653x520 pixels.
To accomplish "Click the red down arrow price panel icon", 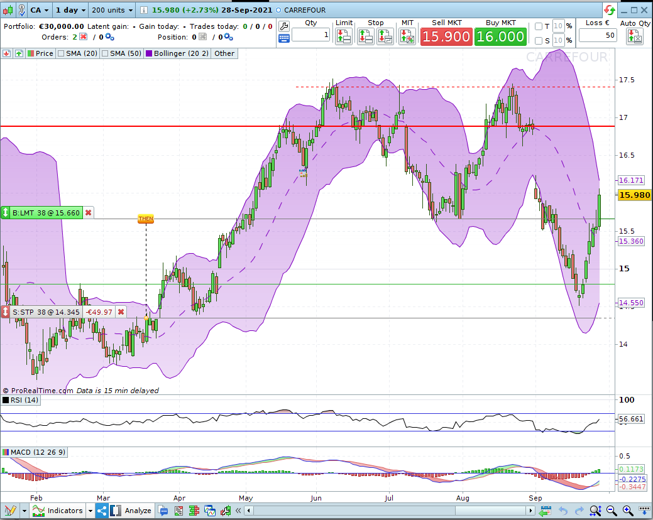I will 7,53.
